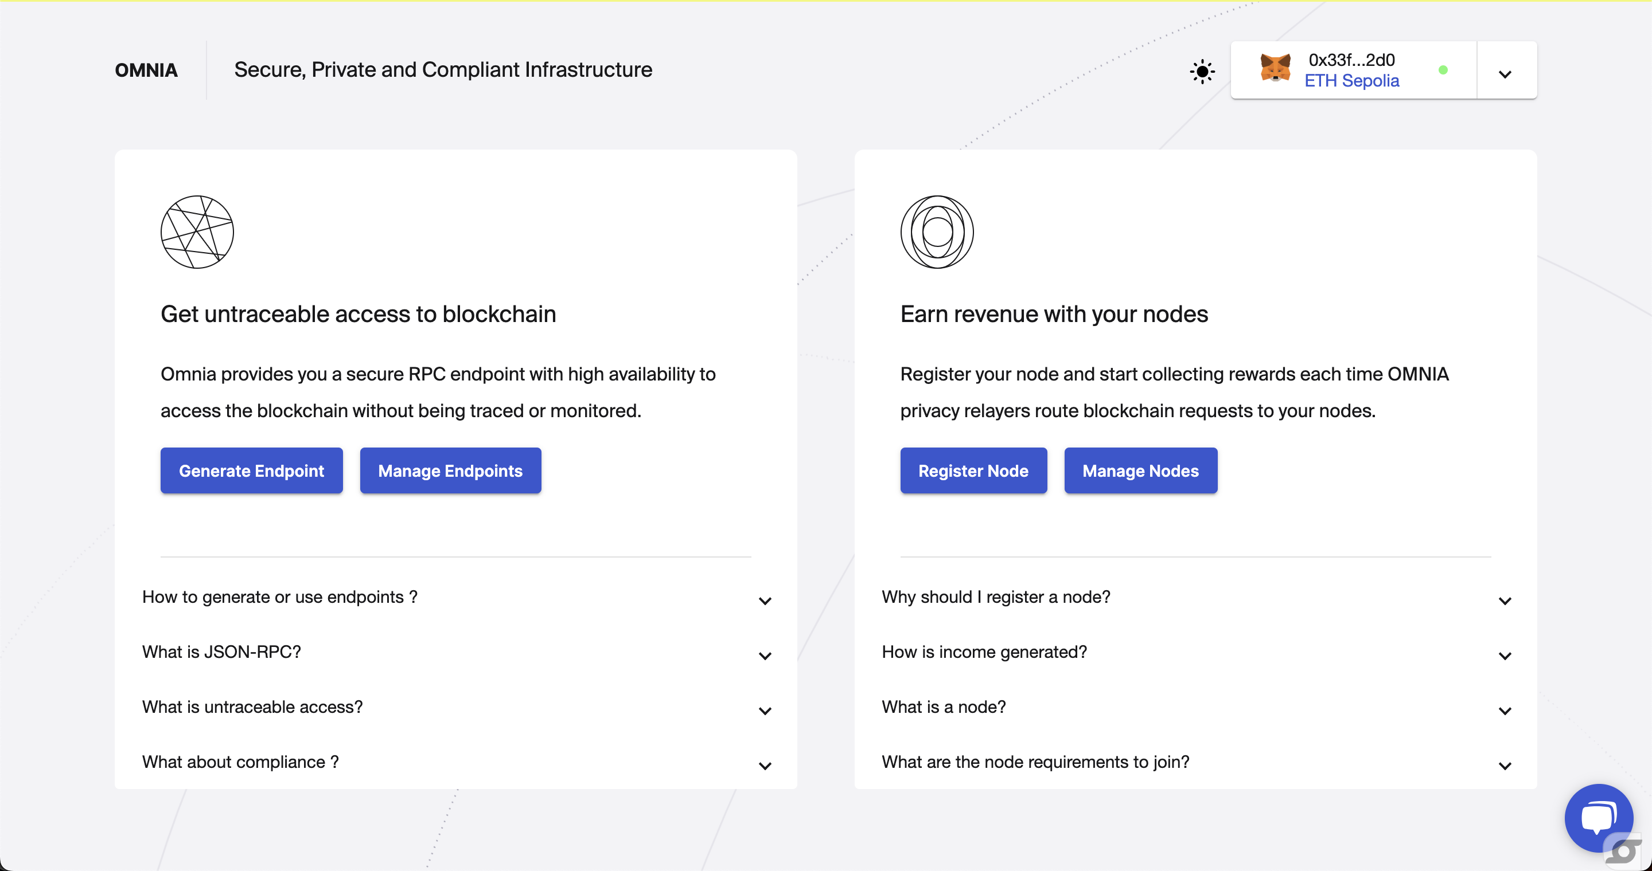1652x871 pixels.
Task: Expand Why should I register a node
Action: (x=1195, y=598)
